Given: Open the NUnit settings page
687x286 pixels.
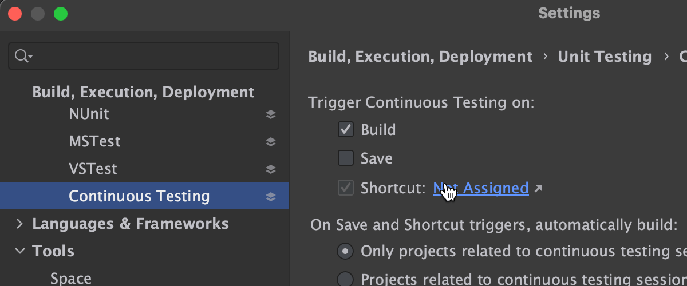Looking at the screenshot, I should (89, 114).
